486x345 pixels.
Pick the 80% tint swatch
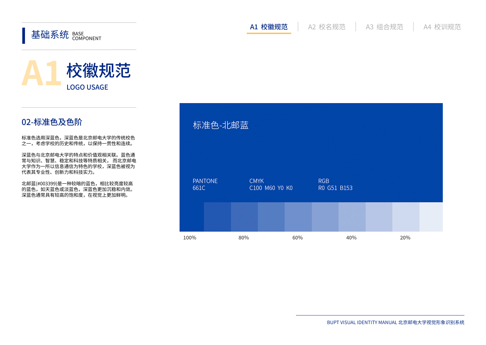coord(244,217)
